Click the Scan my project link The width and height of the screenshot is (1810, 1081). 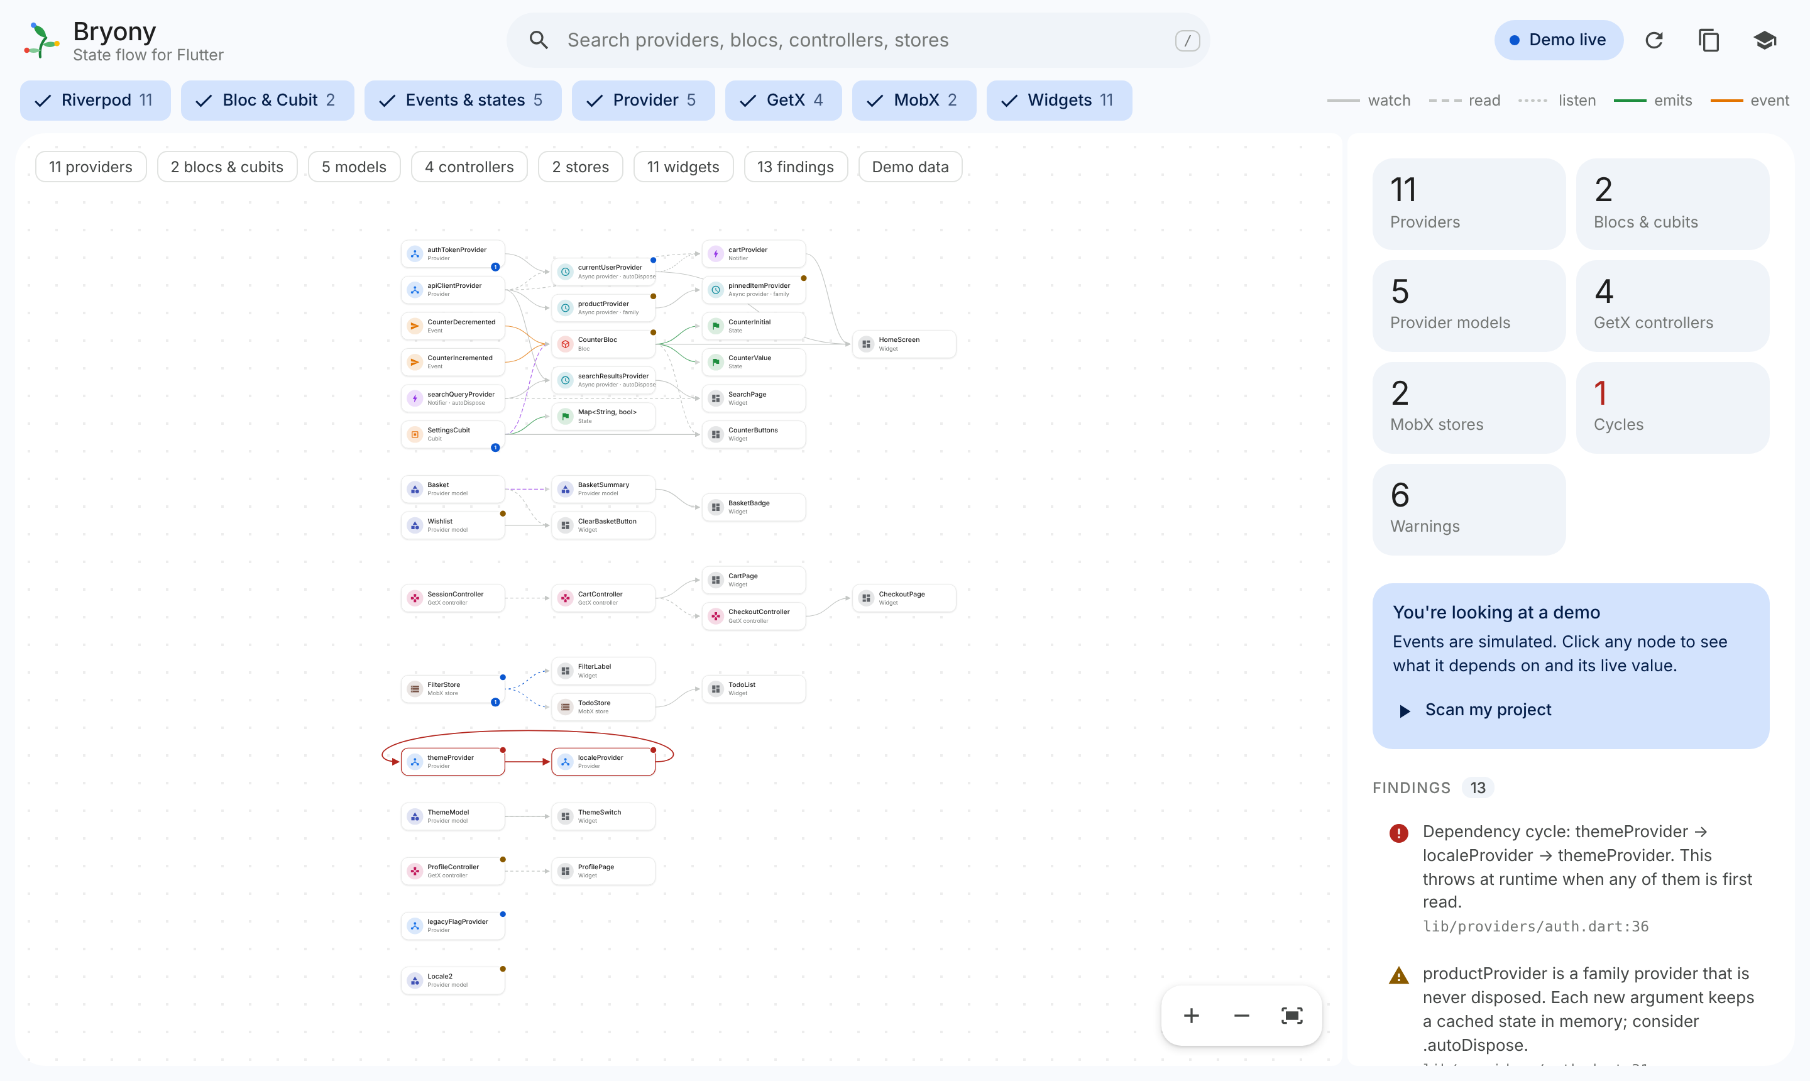tap(1488, 710)
